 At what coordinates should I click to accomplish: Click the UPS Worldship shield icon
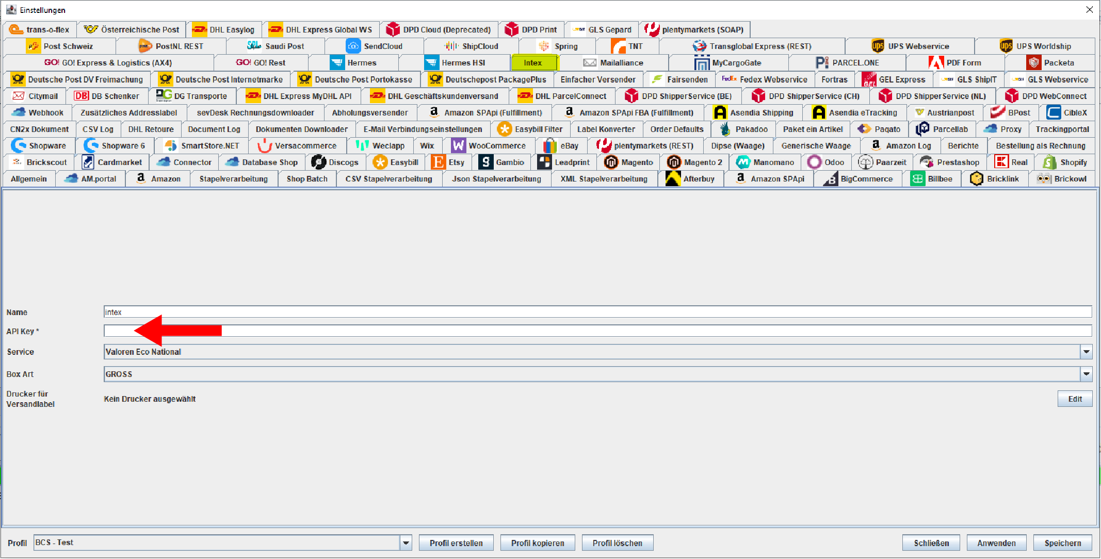pos(1006,46)
